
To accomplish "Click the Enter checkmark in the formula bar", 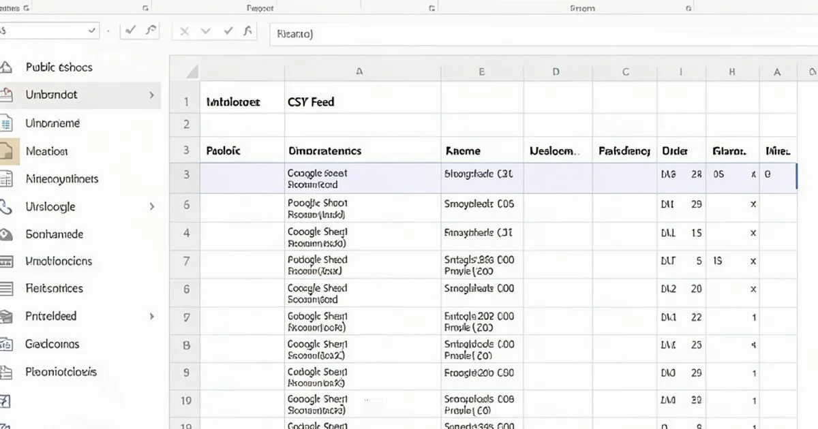I will (229, 31).
